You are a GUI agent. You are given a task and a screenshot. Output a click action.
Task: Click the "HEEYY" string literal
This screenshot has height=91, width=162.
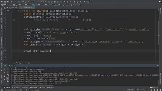[x=48, y=35]
